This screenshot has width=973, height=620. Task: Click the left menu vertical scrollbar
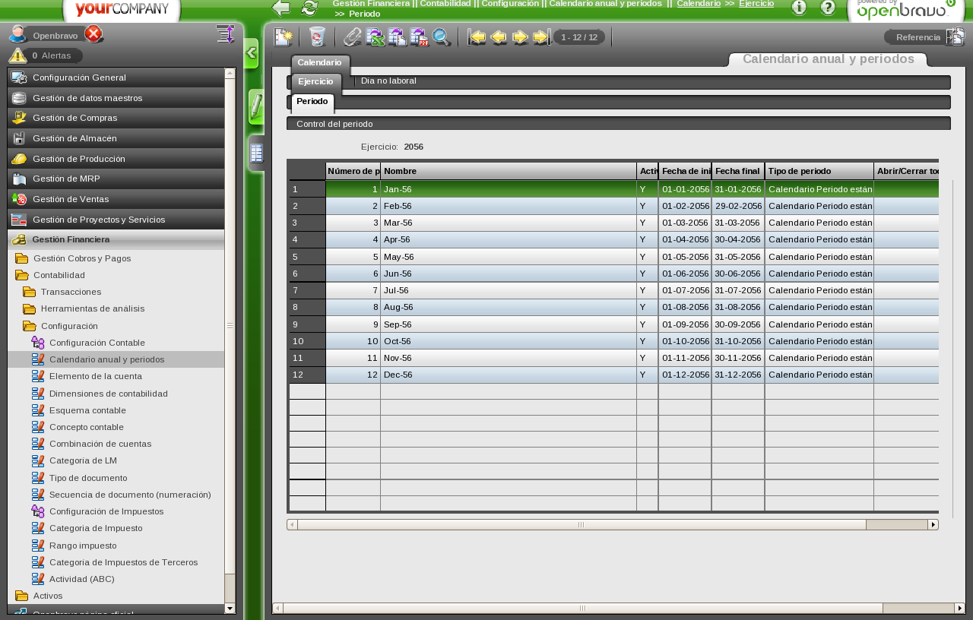pyautogui.click(x=230, y=326)
